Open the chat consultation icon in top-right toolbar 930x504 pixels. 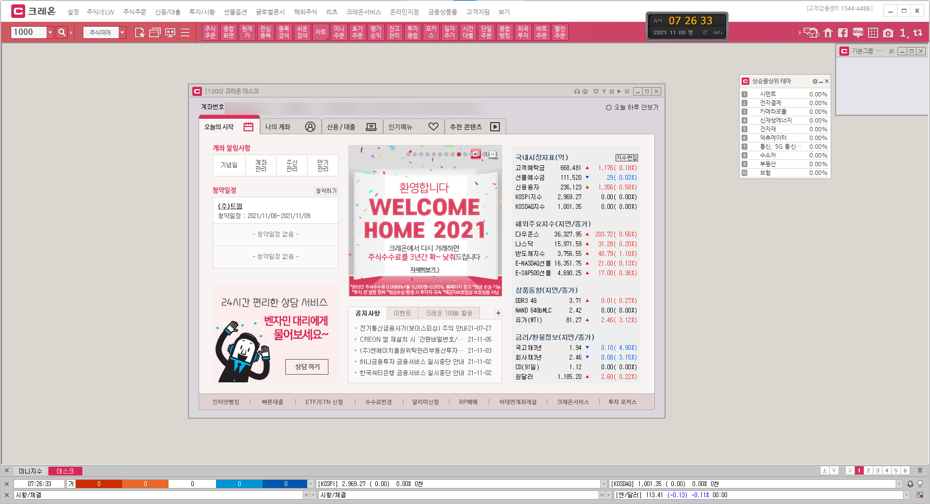(811, 32)
